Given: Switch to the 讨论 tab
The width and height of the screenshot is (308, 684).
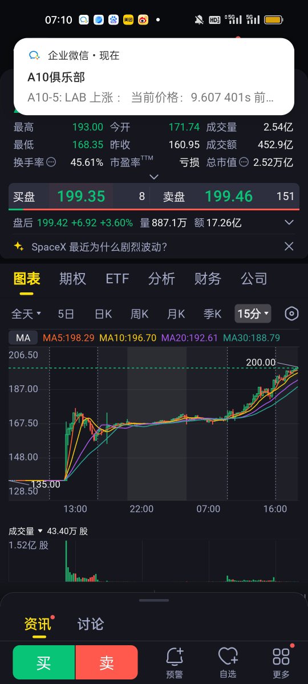Looking at the screenshot, I should (x=90, y=624).
